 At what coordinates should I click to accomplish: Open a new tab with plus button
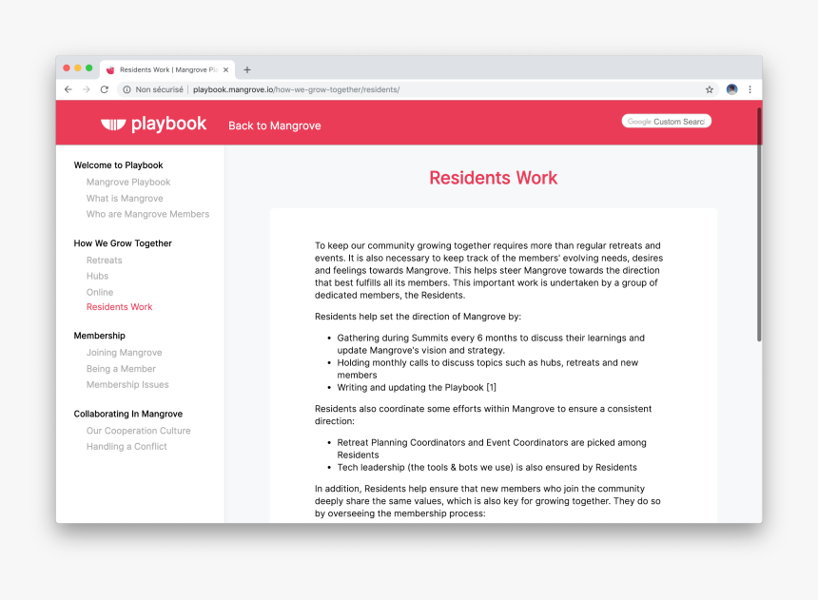click(247, 70)
